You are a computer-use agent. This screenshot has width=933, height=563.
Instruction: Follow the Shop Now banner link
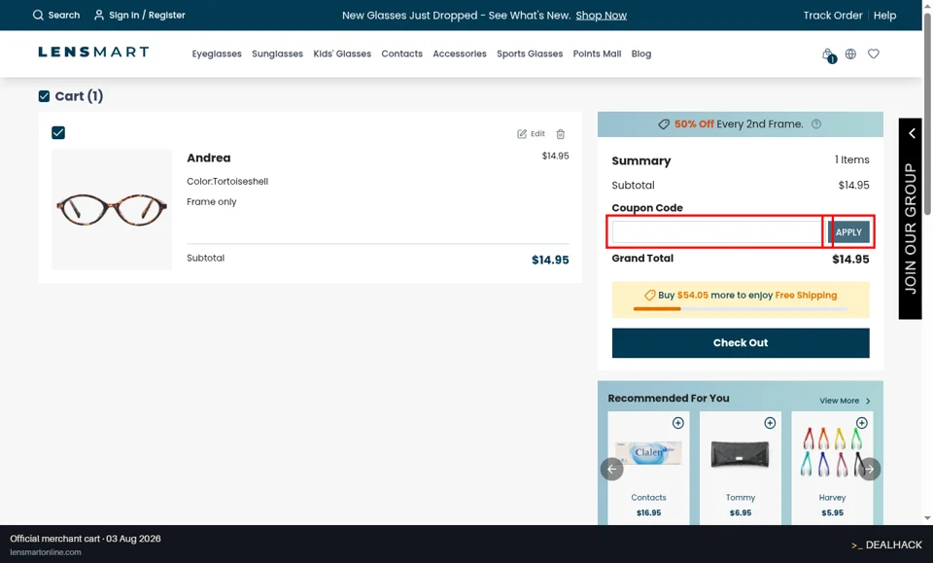point(601,16)
